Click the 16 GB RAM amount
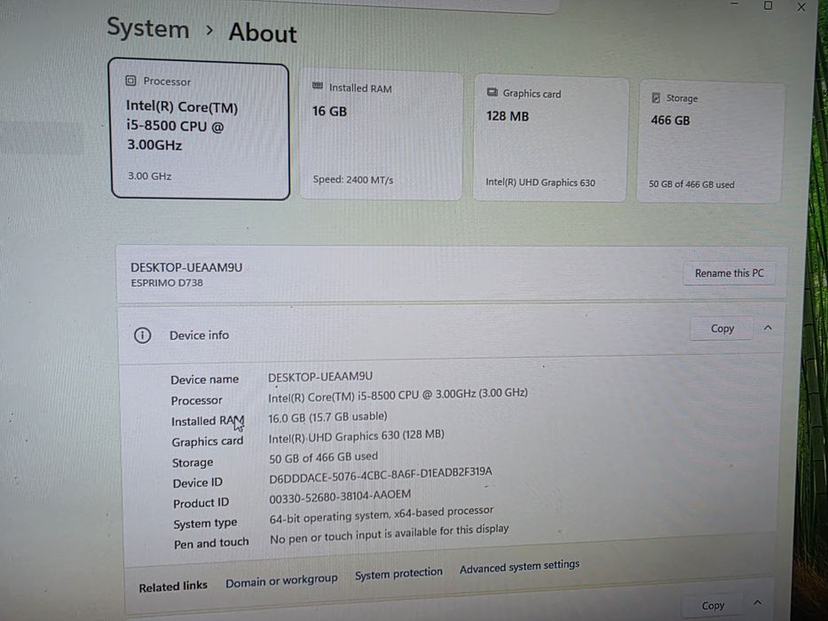The height and width of the screenshot is (621, 828). [x=329, y=112]
